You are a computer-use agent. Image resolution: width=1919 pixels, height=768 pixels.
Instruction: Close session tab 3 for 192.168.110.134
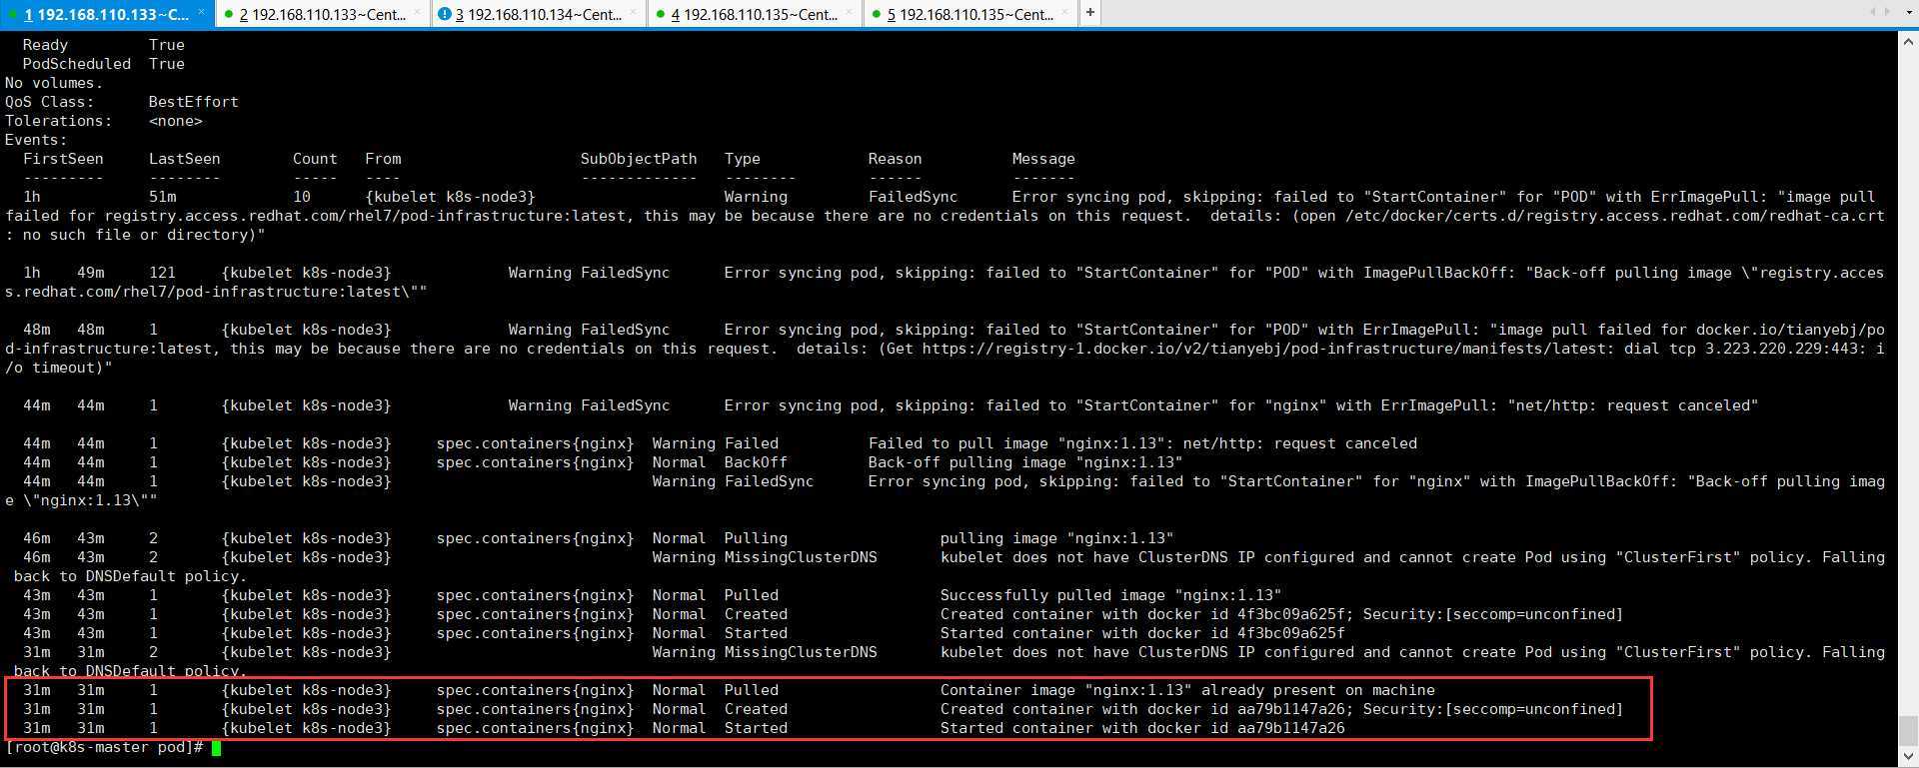pyautogui.click(x=634, y=13)
